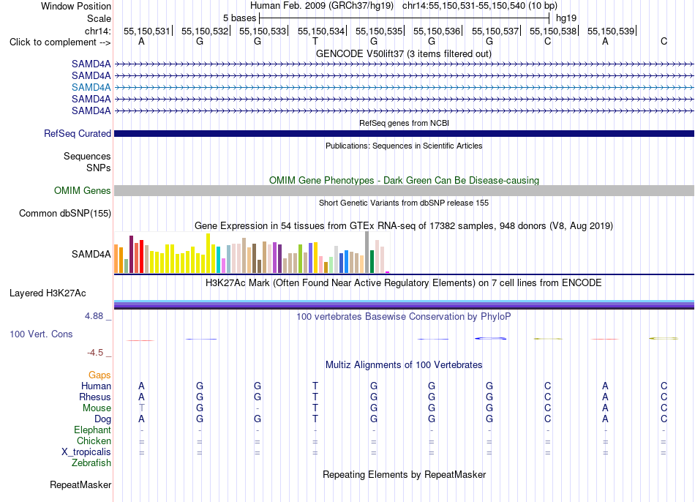Click the gray OMIM Genes bar
Viewport: 695px width, 502px height.
(x=404, y=191)
